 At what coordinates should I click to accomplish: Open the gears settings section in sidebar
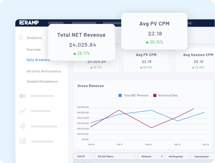[22, 126]
